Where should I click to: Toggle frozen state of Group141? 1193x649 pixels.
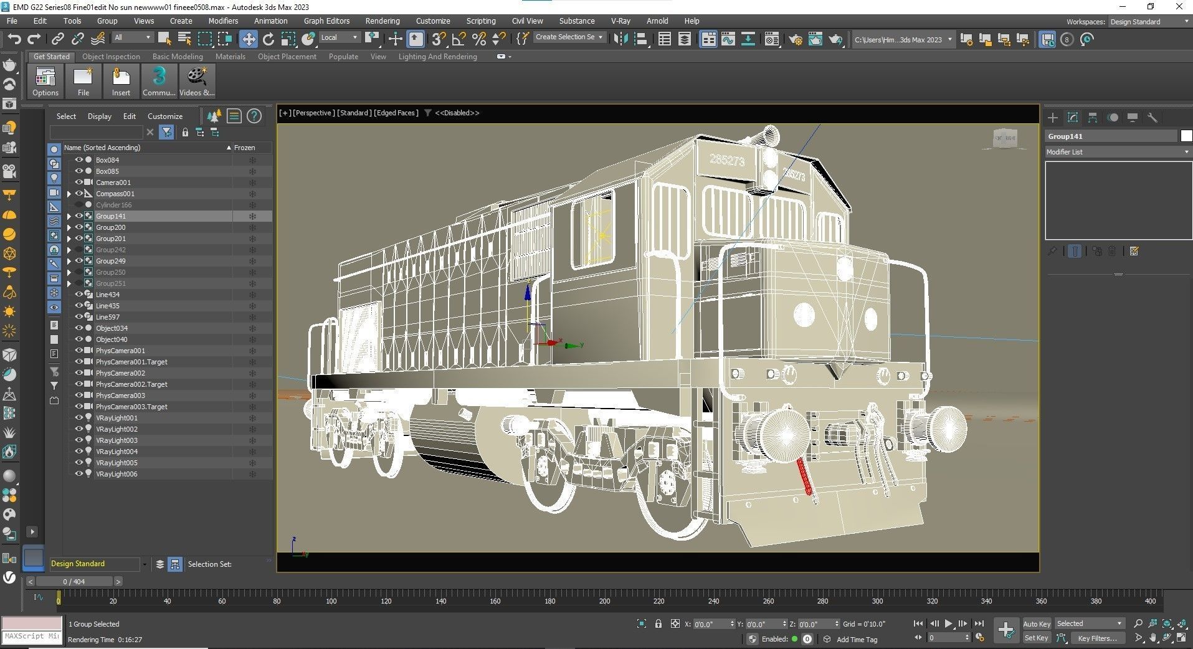(x=252, y=216)
